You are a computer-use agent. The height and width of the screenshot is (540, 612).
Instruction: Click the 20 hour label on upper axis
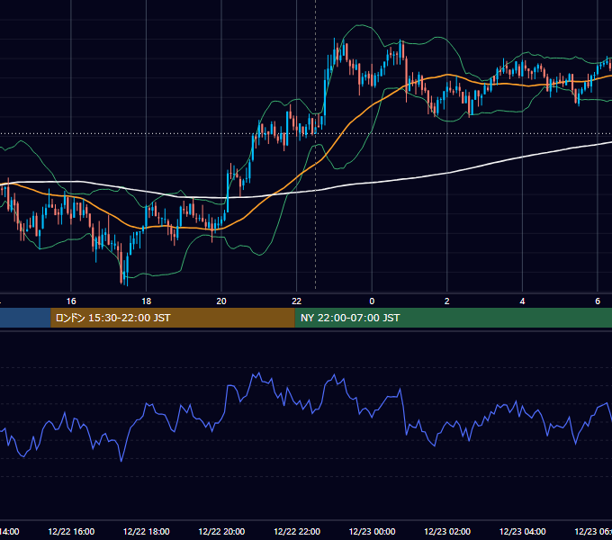(221, 301)
